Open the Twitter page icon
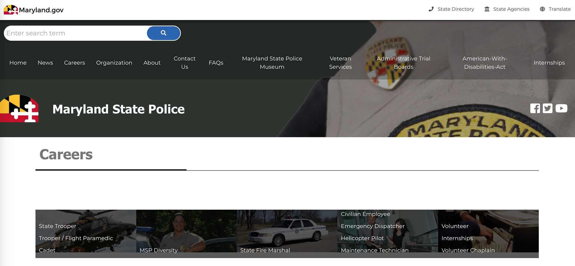 (x=548, y=108)
